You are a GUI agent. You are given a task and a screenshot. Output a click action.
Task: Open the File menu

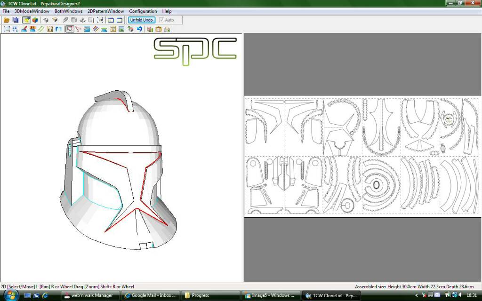coord(6,11)
